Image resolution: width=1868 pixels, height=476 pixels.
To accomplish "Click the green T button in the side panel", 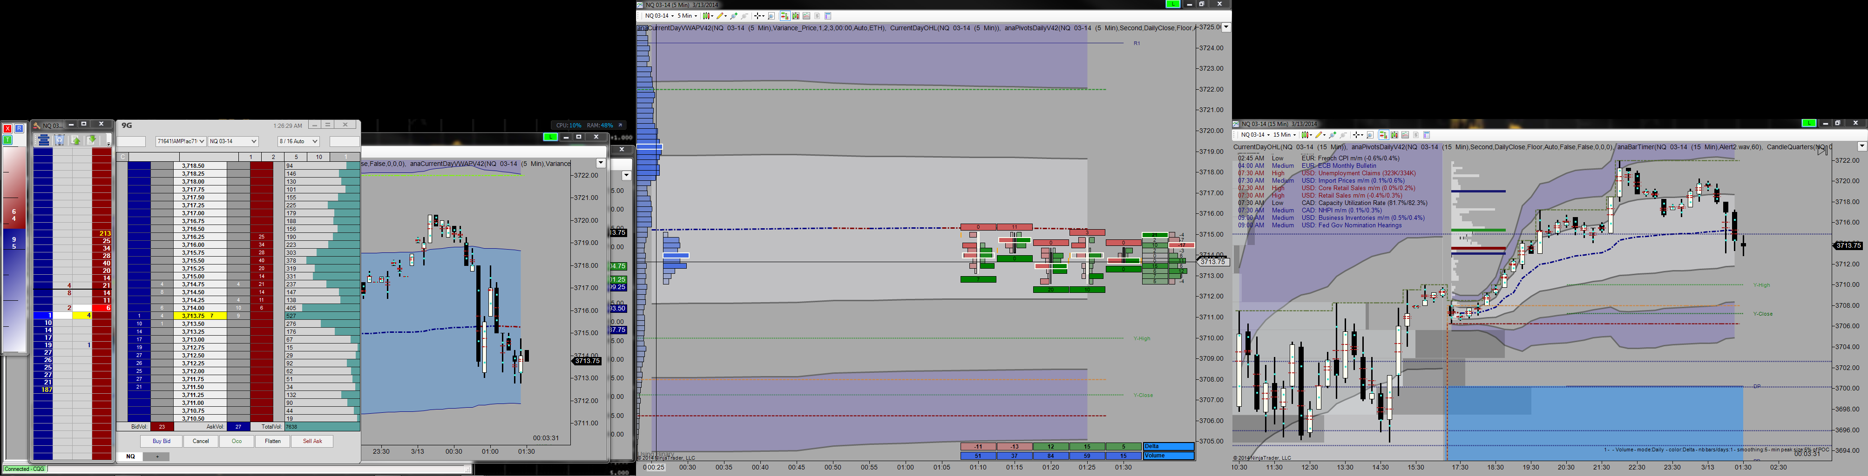I will click(7, 140).
